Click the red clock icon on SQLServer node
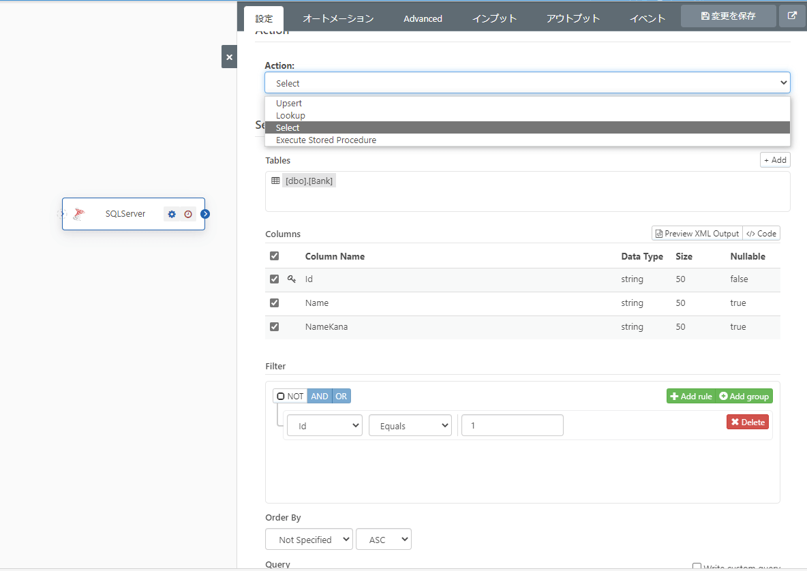This screenshot has height=571, width=807. pos(188,214)
